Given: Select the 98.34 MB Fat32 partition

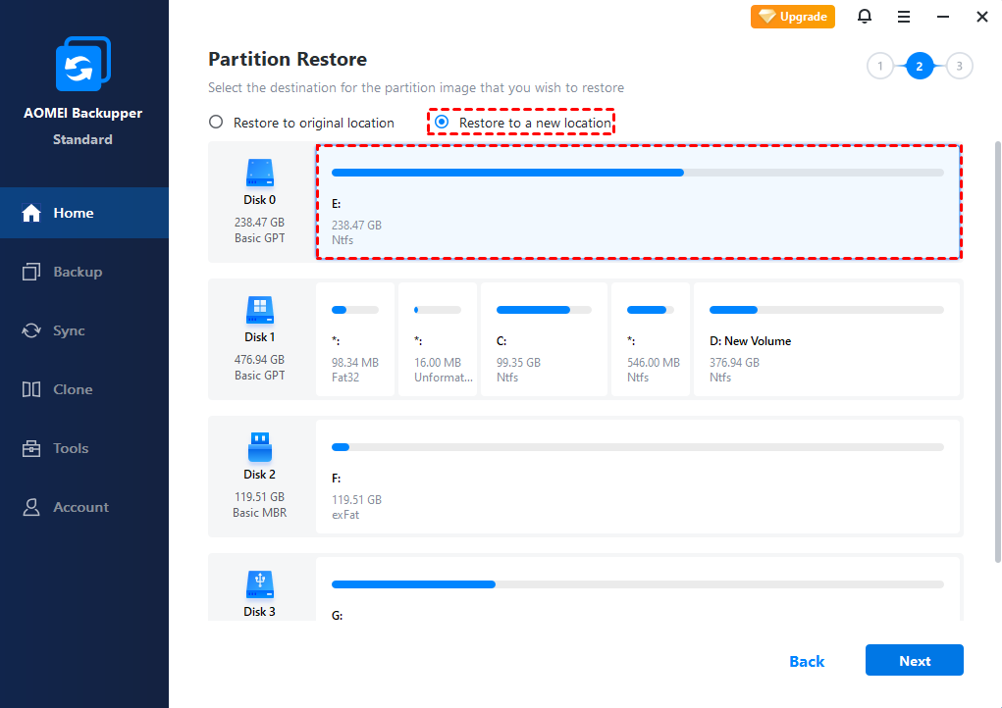Looking at the screenshot, I should click(x=355, y=339).
